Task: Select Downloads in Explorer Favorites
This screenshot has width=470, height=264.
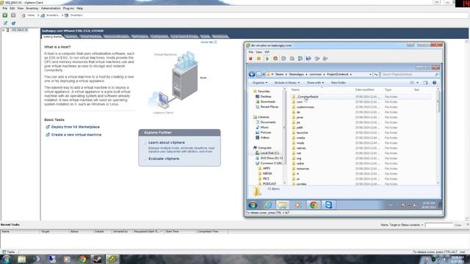Action: coord(267,102)
